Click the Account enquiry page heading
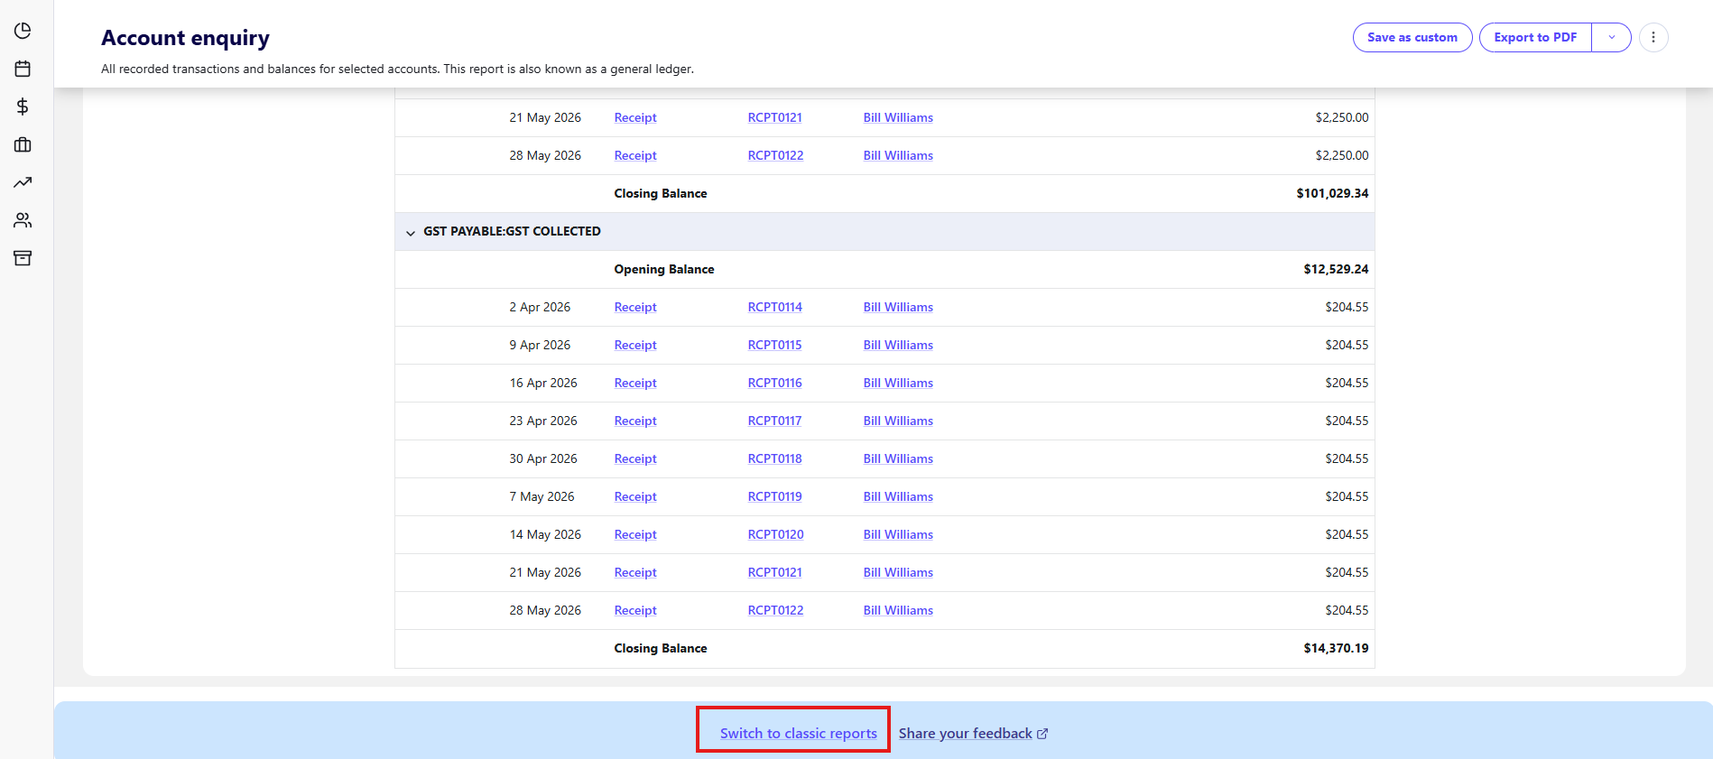Image resolution: width=1713 pixels, height=759 pixels. click(185, 38)
